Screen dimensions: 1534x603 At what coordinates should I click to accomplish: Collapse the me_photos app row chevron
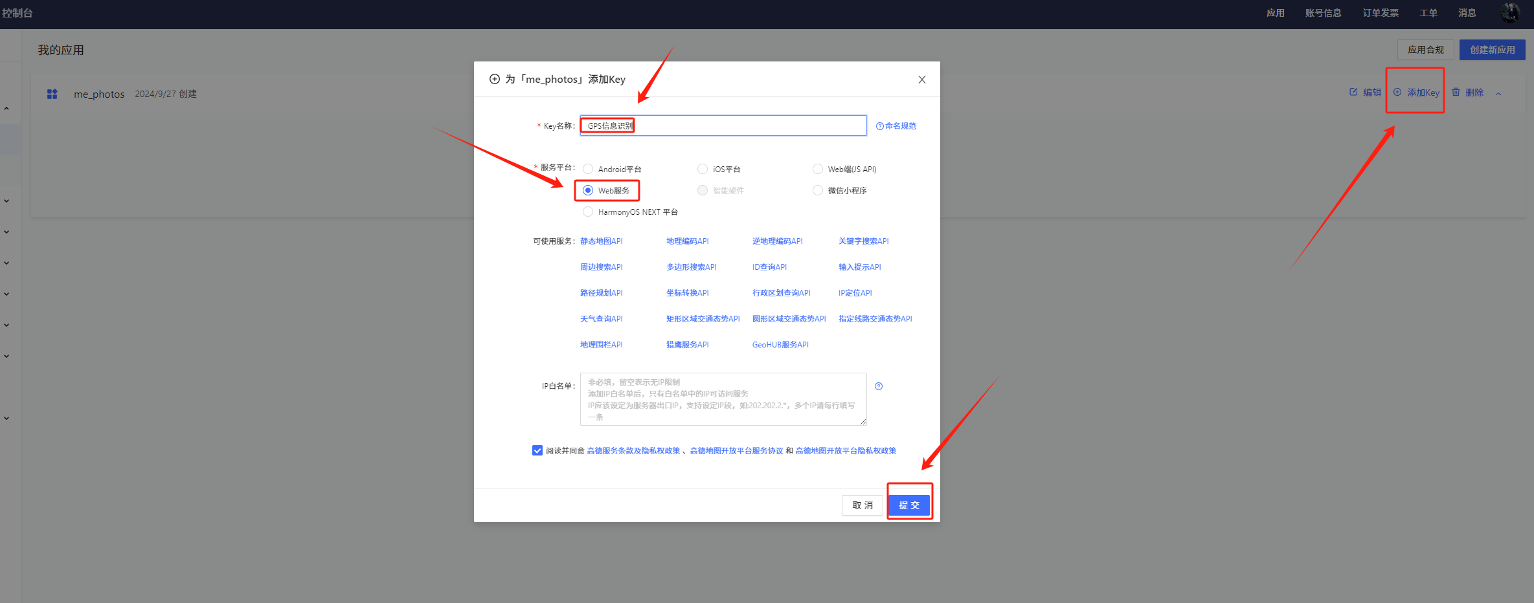point(1498,94)
